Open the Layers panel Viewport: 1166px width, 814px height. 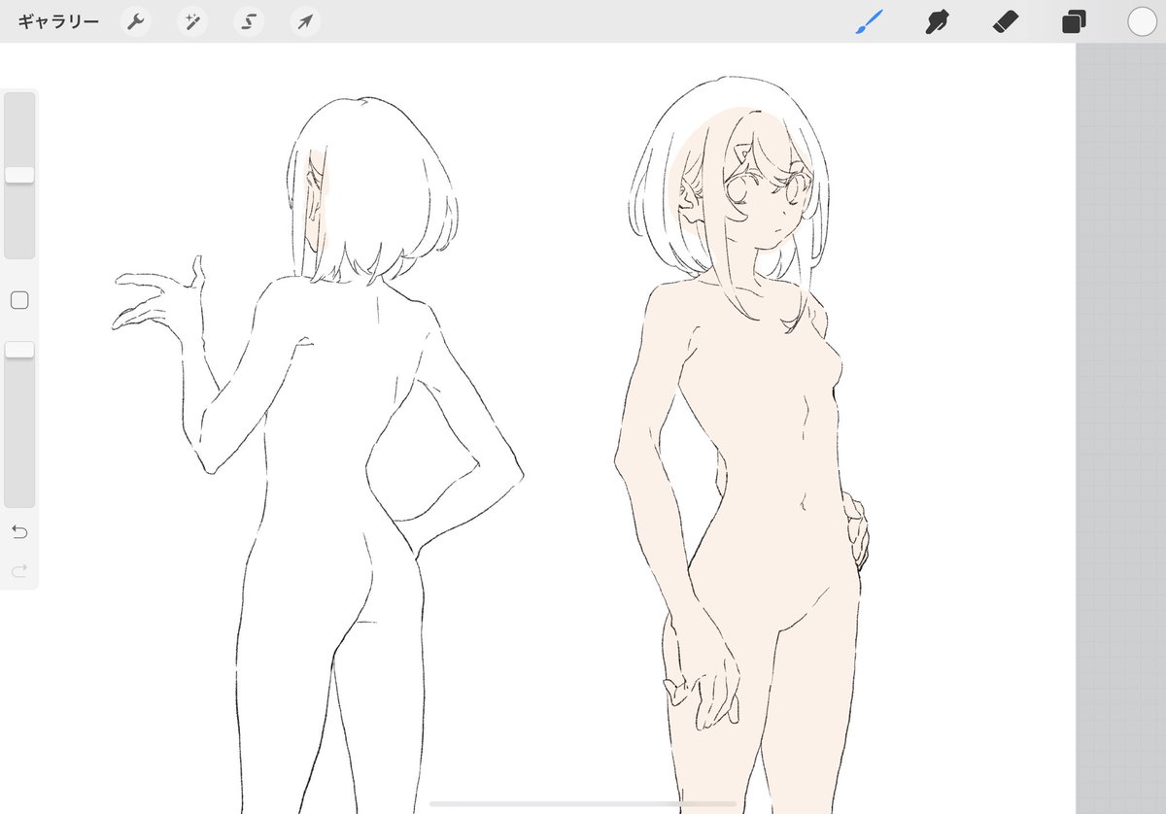1074,21
